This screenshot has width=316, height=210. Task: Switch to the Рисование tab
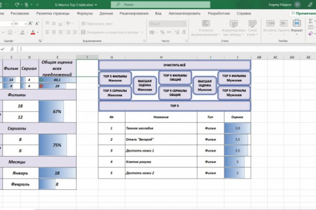pos(20,14)
